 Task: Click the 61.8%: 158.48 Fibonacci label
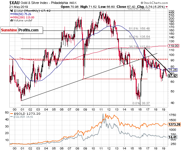pos(139,28)
